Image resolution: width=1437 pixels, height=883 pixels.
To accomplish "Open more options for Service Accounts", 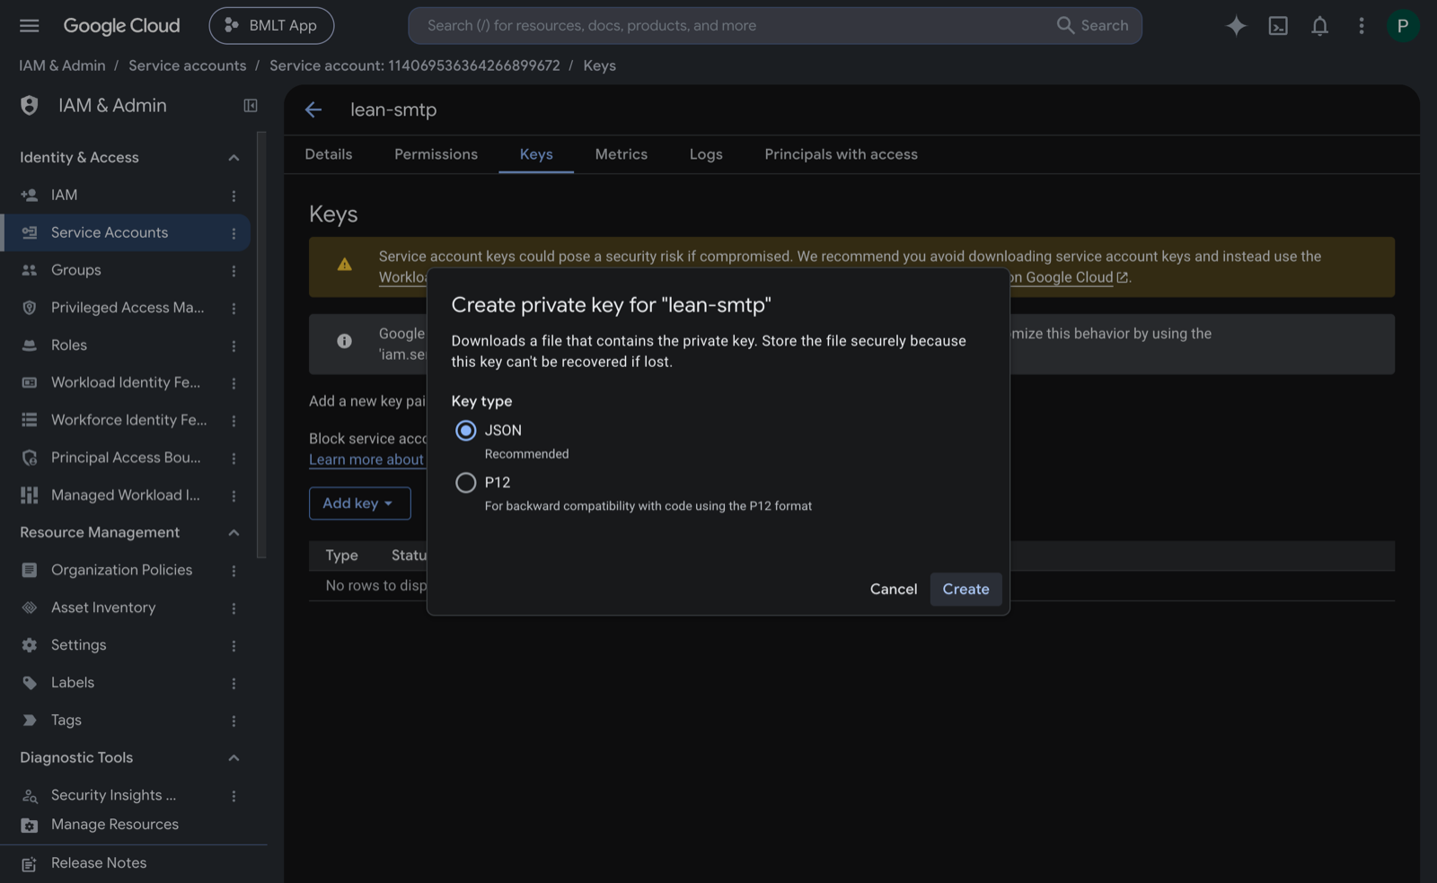I will [234, 233].
